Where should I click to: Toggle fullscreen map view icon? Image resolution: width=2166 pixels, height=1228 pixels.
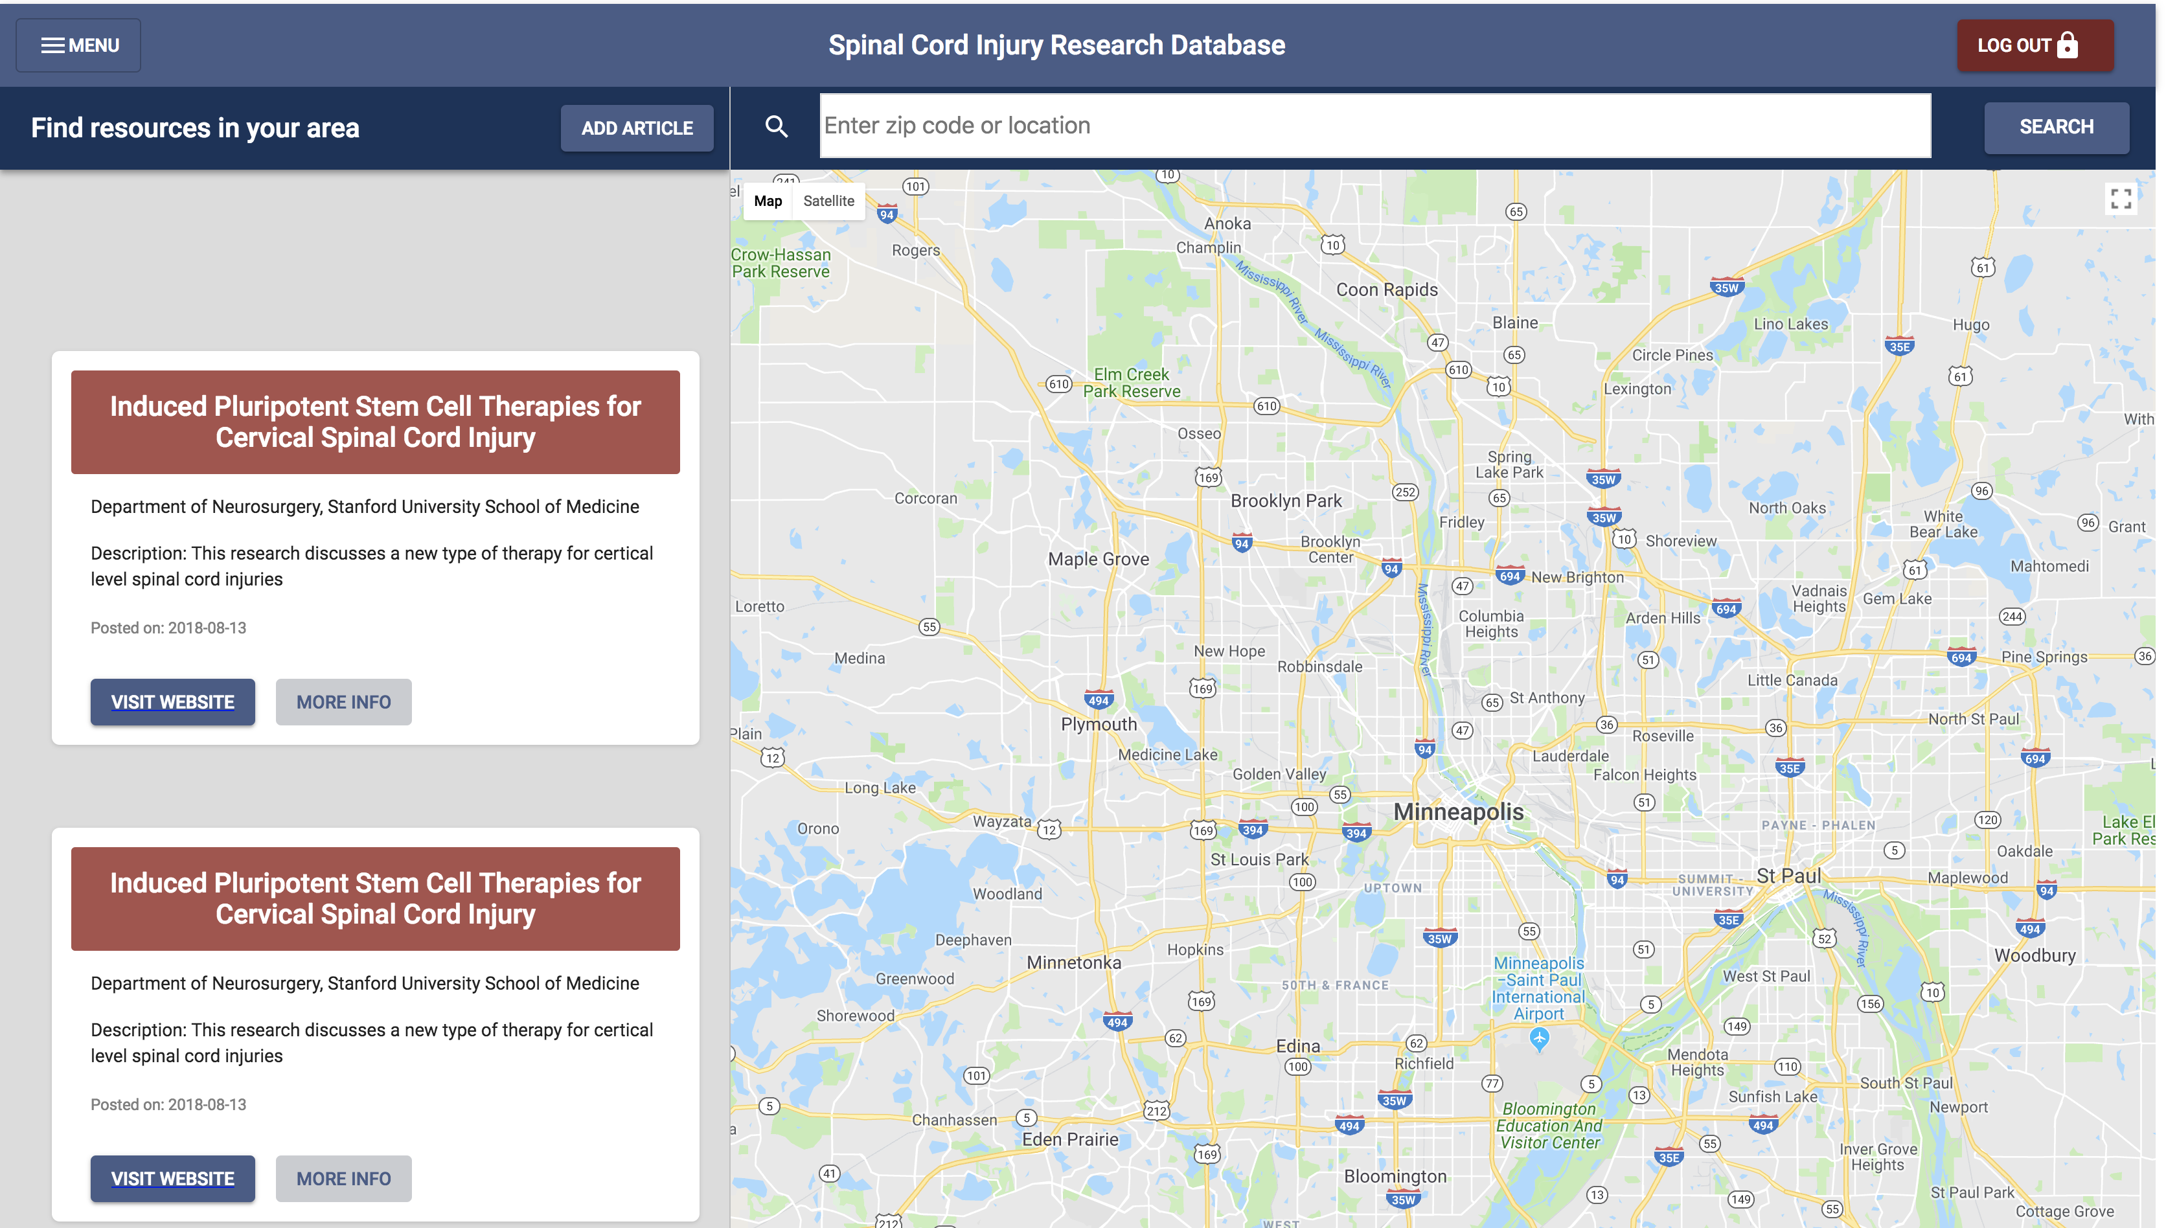2121,199
